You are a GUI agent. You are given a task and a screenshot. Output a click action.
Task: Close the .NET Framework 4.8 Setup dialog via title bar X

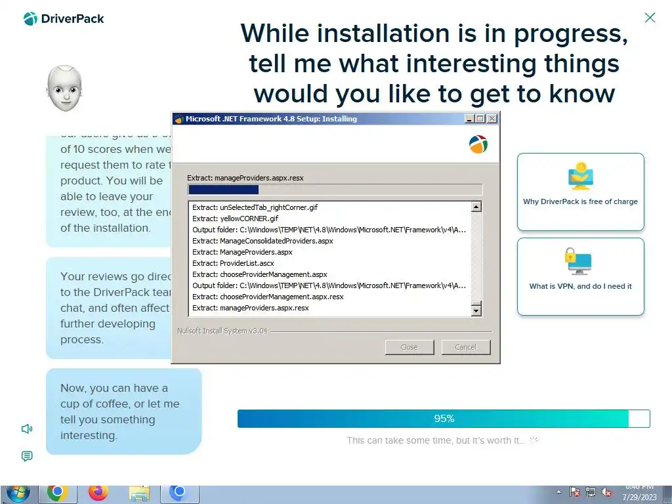[x=492, y=119]
